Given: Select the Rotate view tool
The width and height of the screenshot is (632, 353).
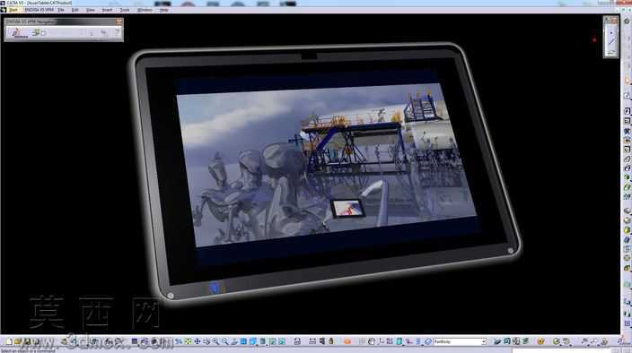Looking at the screenshot, I should pyautogui.click(x=206, y=341).
